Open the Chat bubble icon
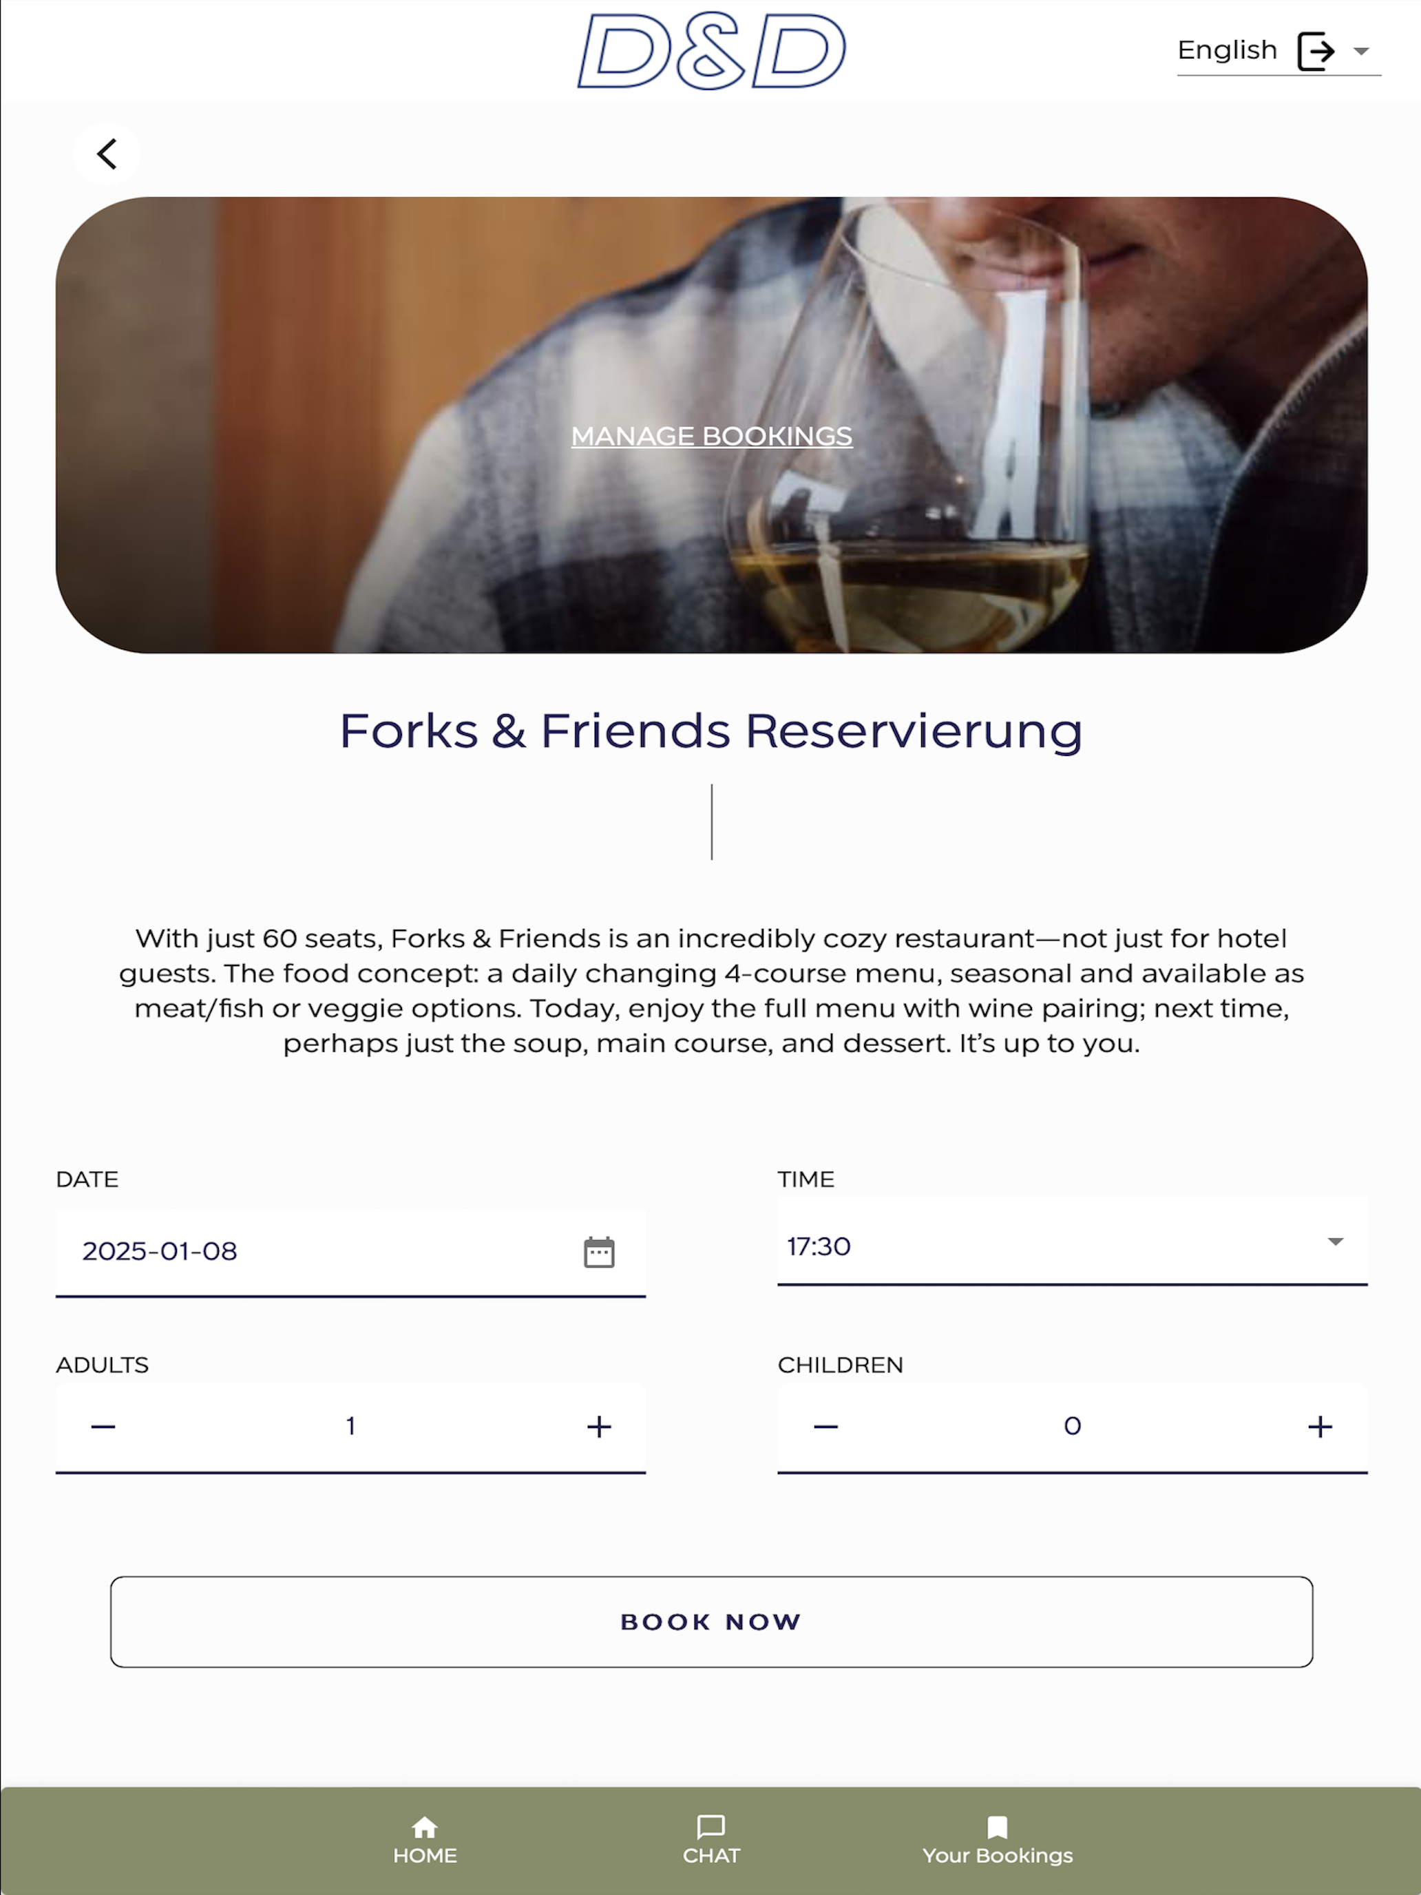The height and width of the screenshot is (1895, 1421). (x=711, y=1828)
